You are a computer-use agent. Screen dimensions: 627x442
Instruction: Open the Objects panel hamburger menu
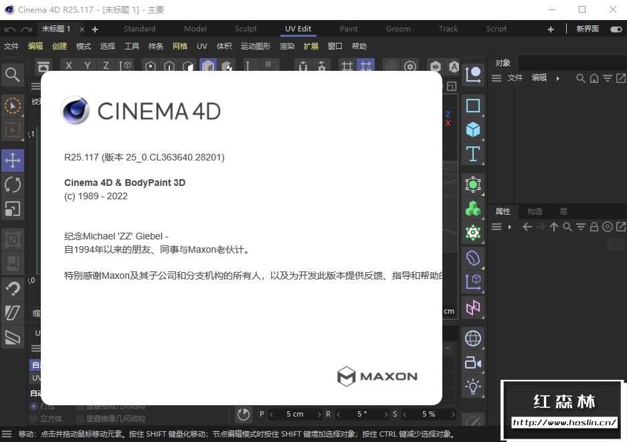pyautogui.click(x=497, y=78)
